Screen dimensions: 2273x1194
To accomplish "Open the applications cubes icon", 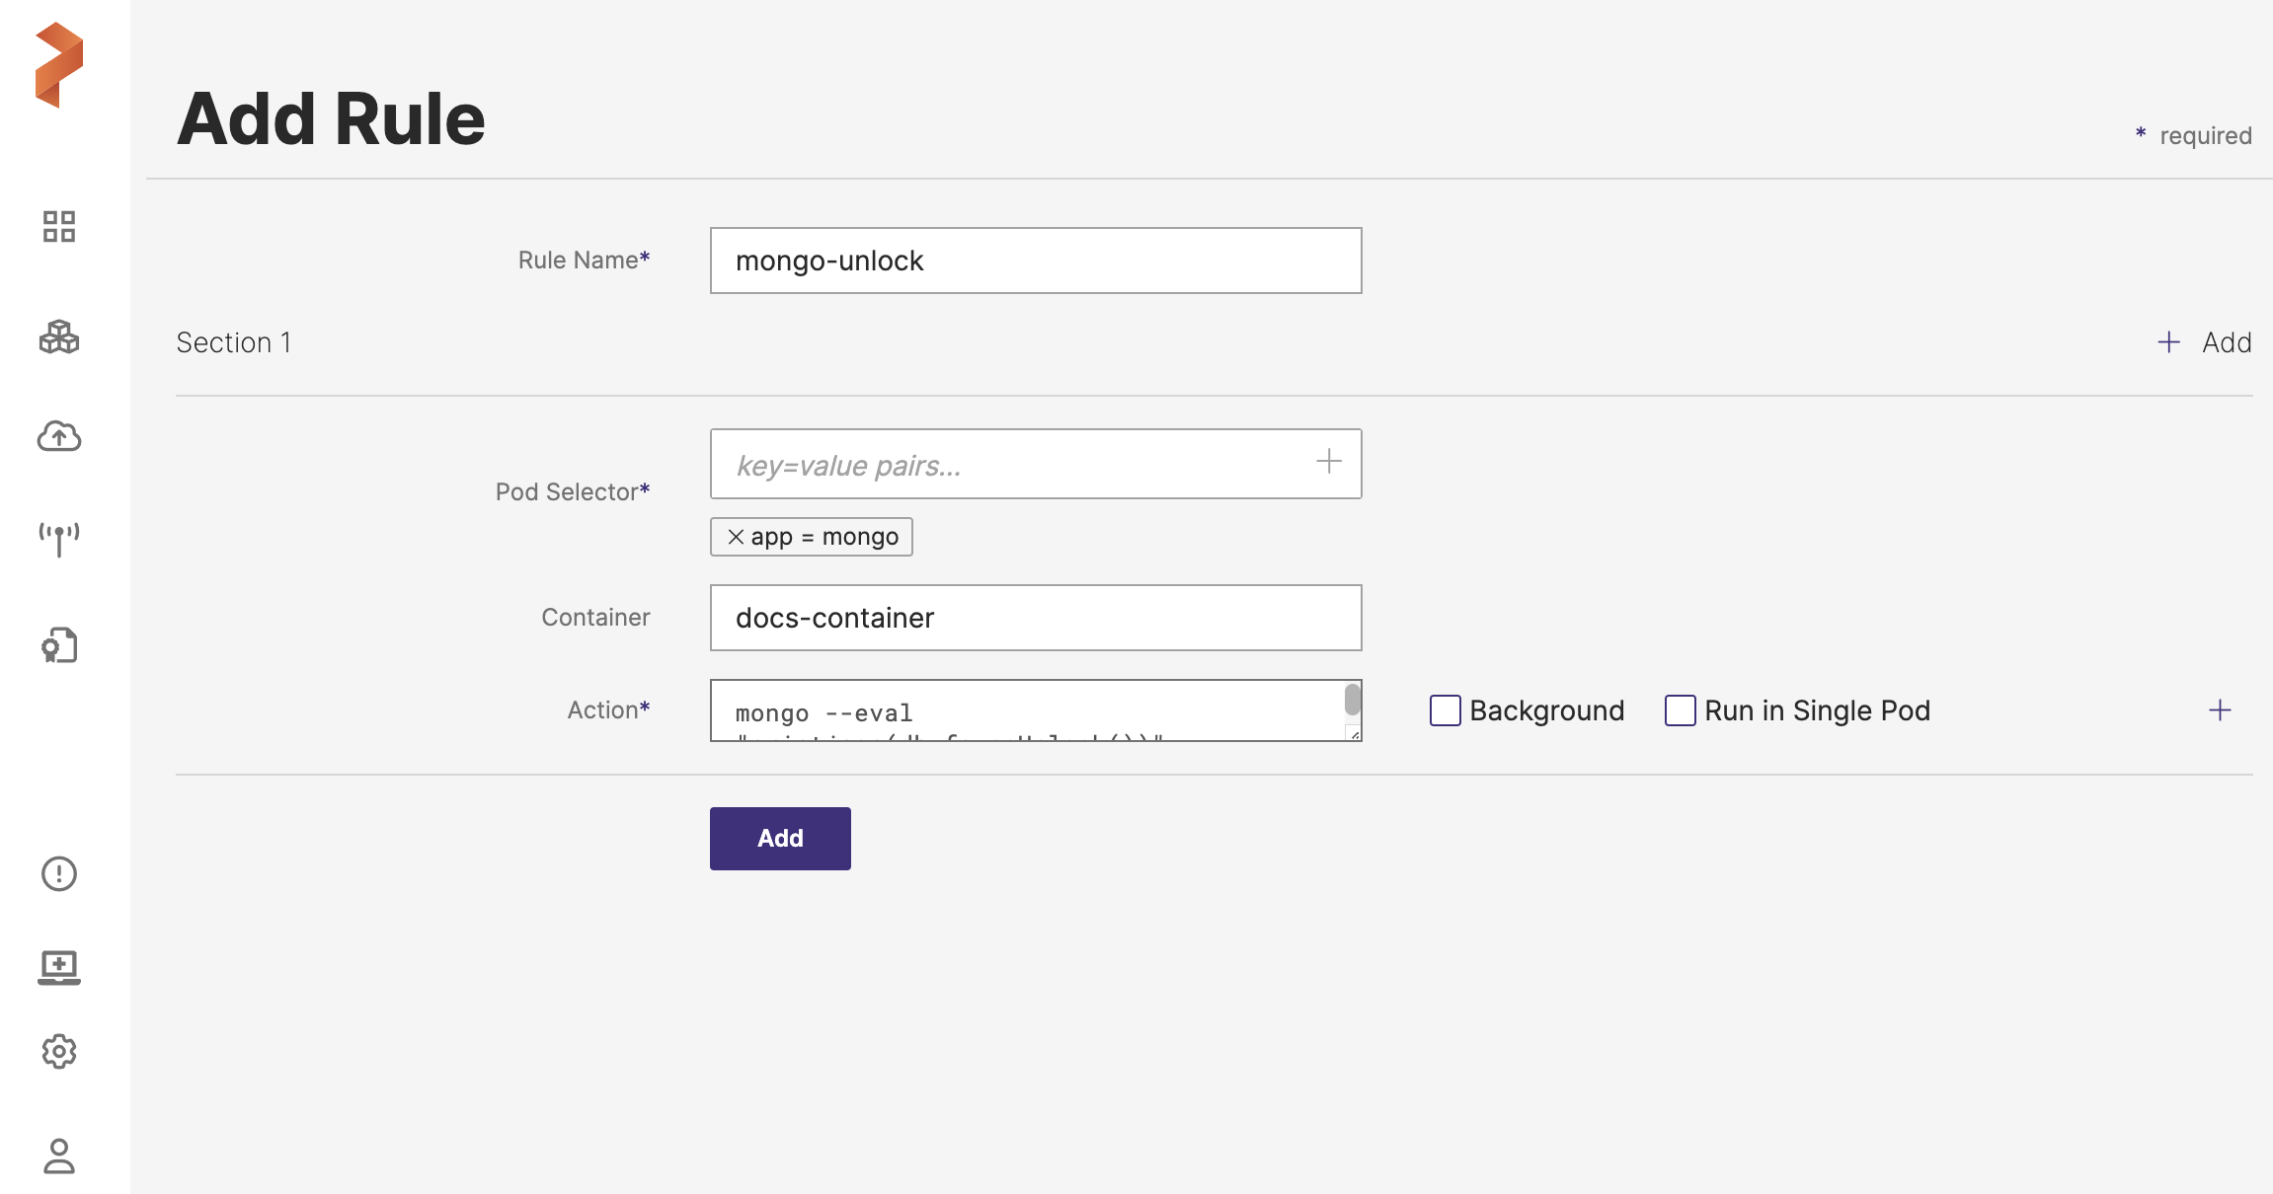I will [59, 336].
